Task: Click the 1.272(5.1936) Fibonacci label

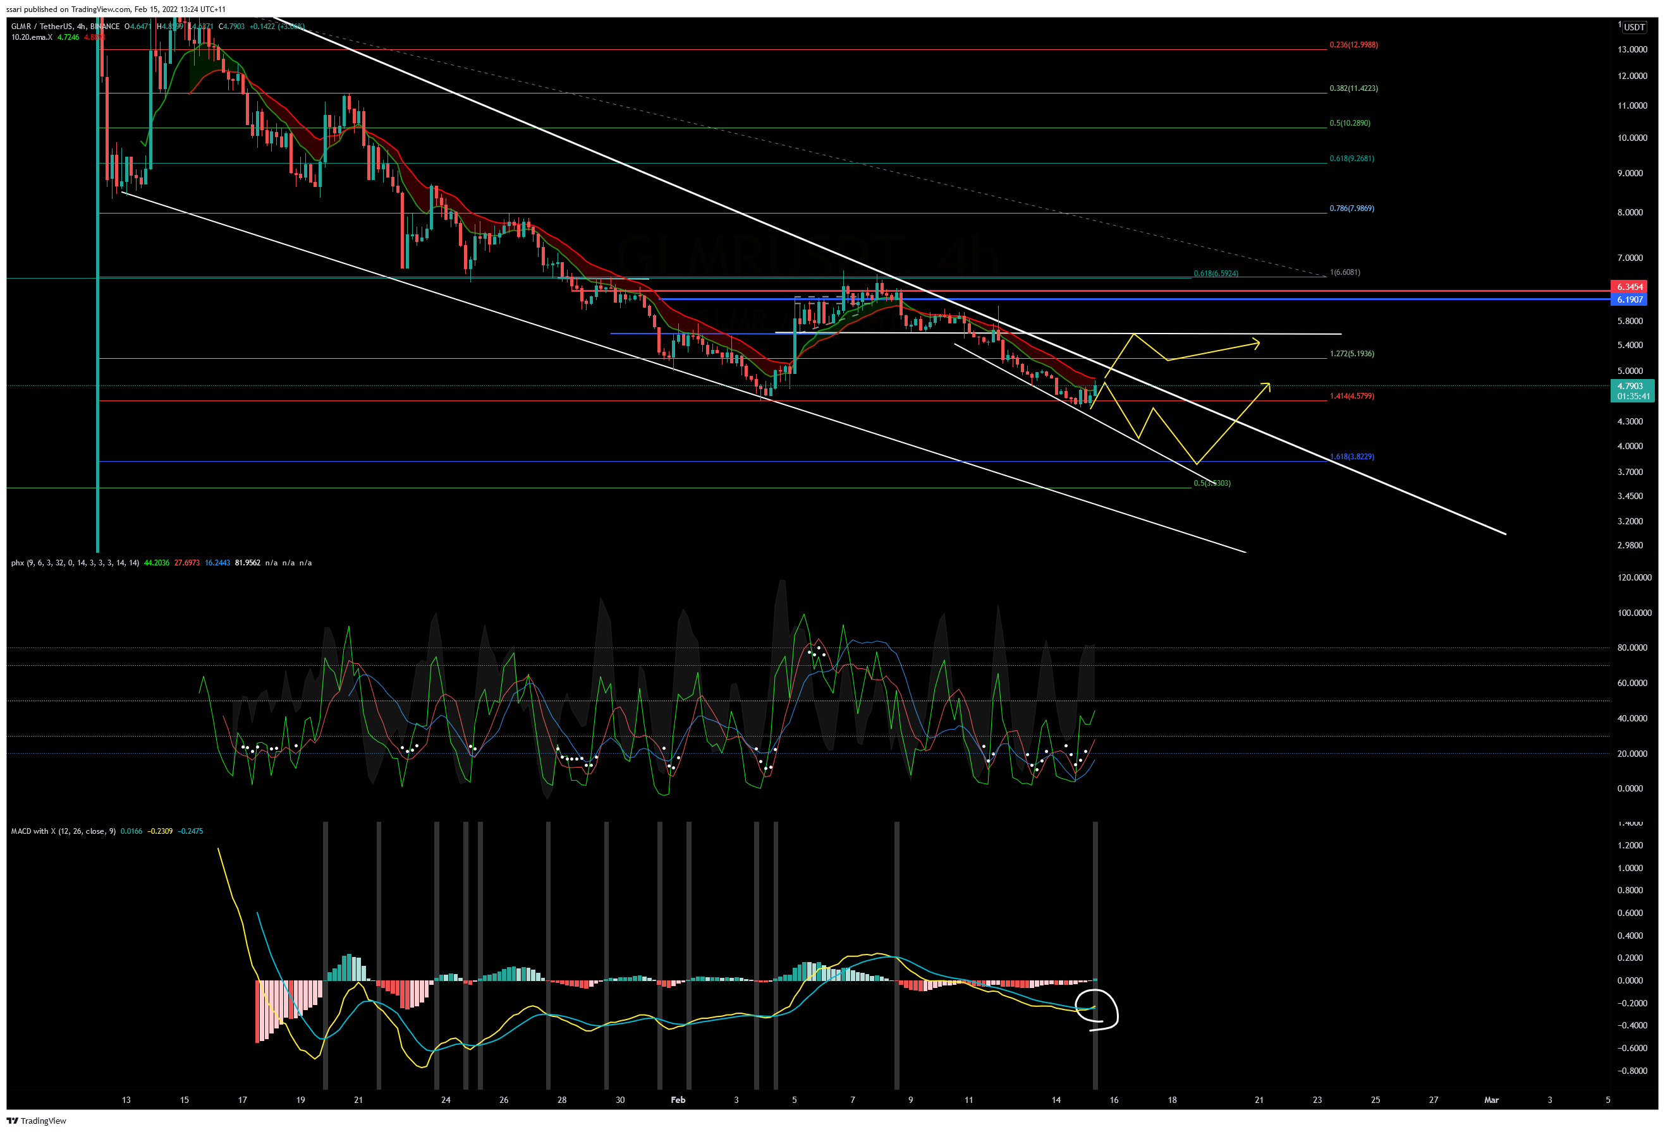Action: click(x=1351, y=354)
